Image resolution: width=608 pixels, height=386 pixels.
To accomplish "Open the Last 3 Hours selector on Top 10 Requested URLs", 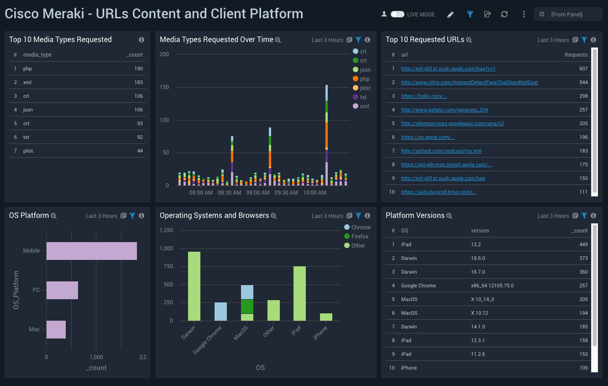I will [554, 40].
